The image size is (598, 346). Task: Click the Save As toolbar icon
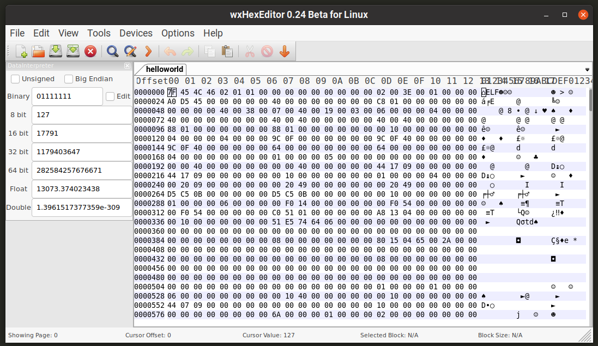[73, 51]
